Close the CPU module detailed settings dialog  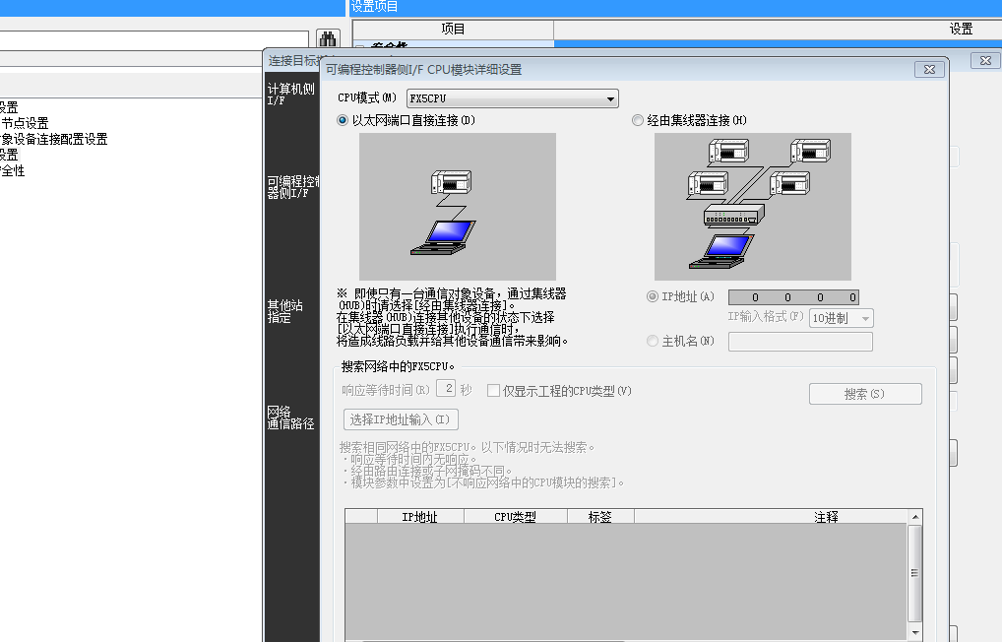pos(928,70)
